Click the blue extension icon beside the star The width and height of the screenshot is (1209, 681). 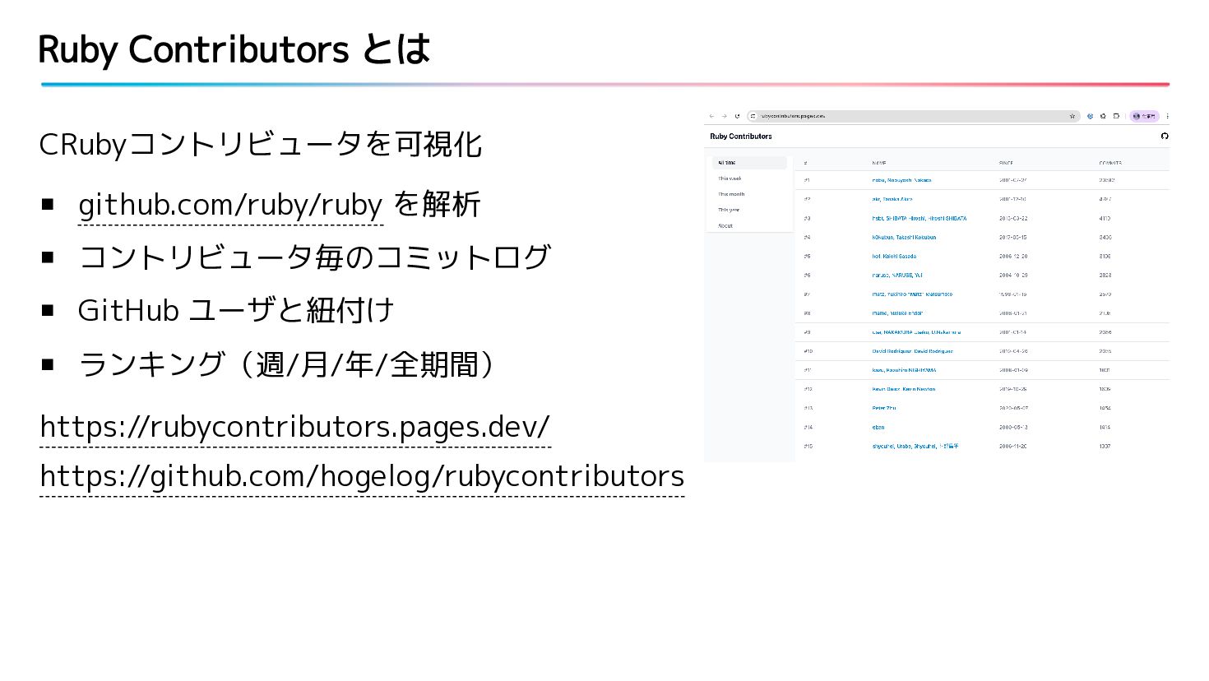pos(1091,116)
